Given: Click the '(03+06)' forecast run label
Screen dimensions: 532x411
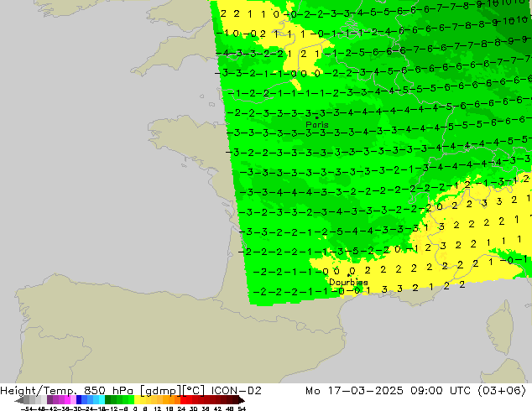Looking at the screenshot, I should click(502, 391).
